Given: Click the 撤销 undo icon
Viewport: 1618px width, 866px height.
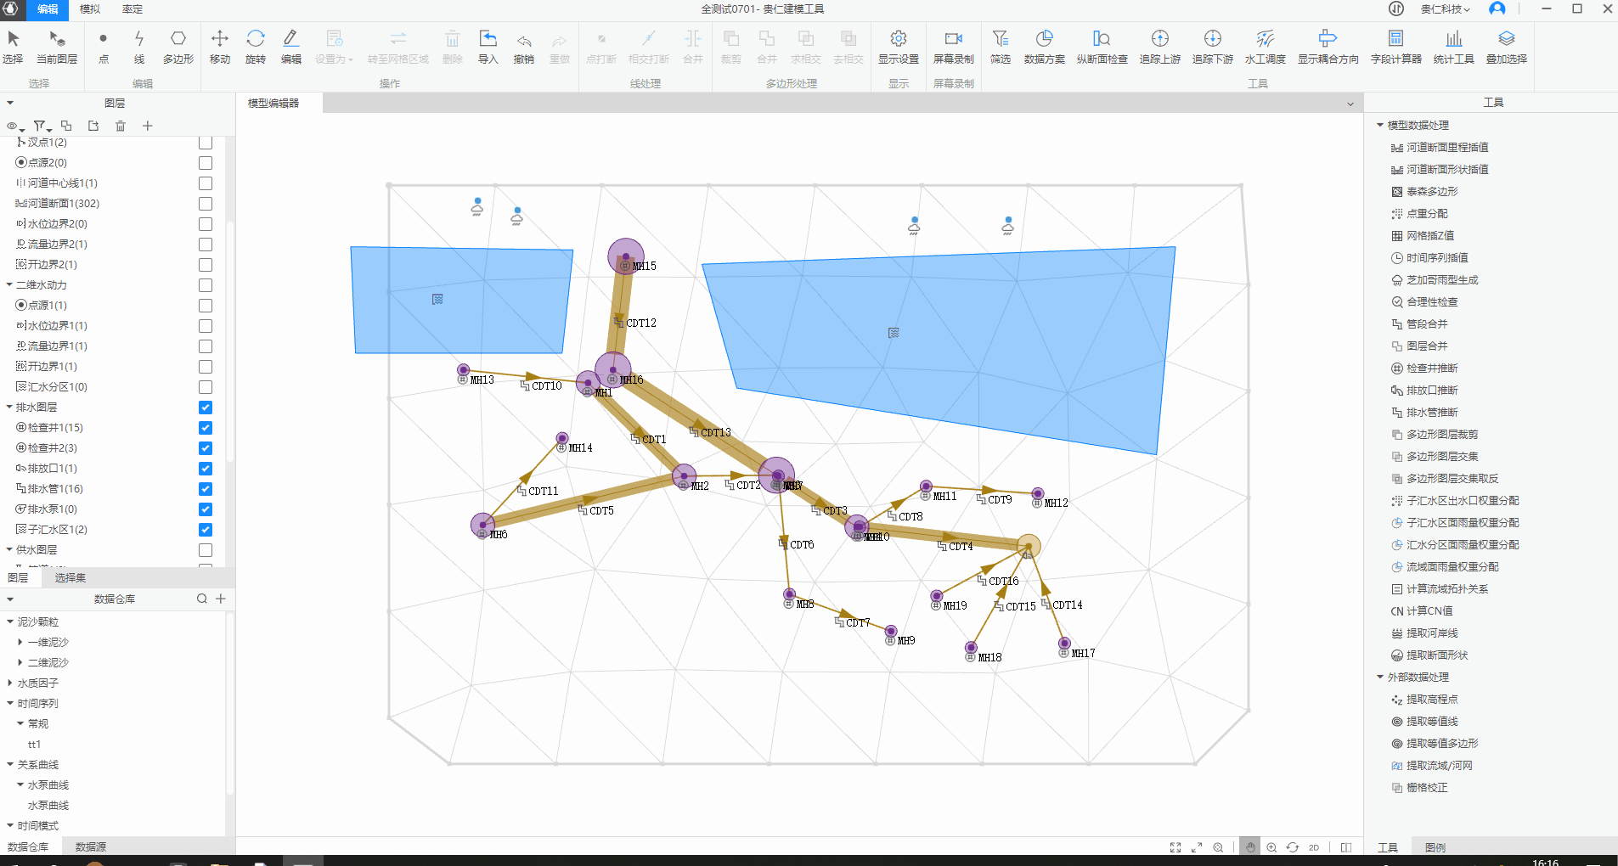Looking at the screenshot, I should 524,40.
